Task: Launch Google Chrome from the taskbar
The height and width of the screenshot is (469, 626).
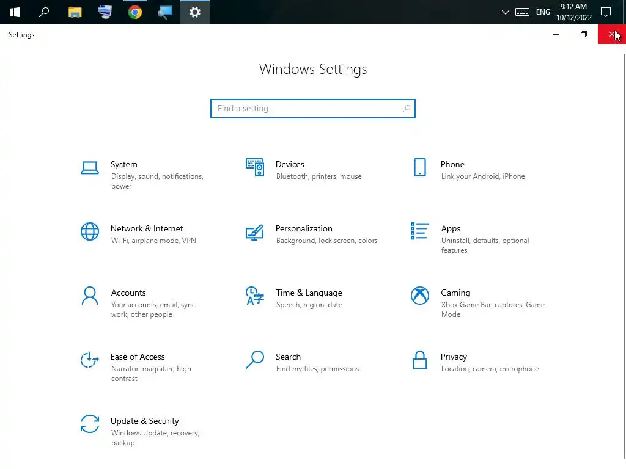Action: 135,12
